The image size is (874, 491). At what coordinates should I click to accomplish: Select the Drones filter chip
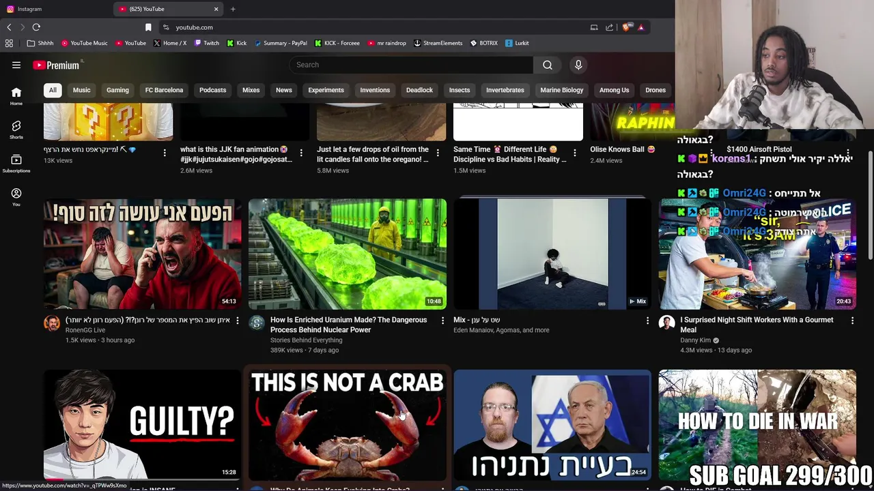coord(655,90)
